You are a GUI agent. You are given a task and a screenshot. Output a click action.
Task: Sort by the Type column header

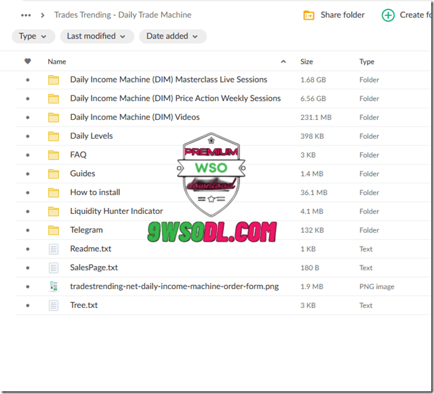click(367, 62)
